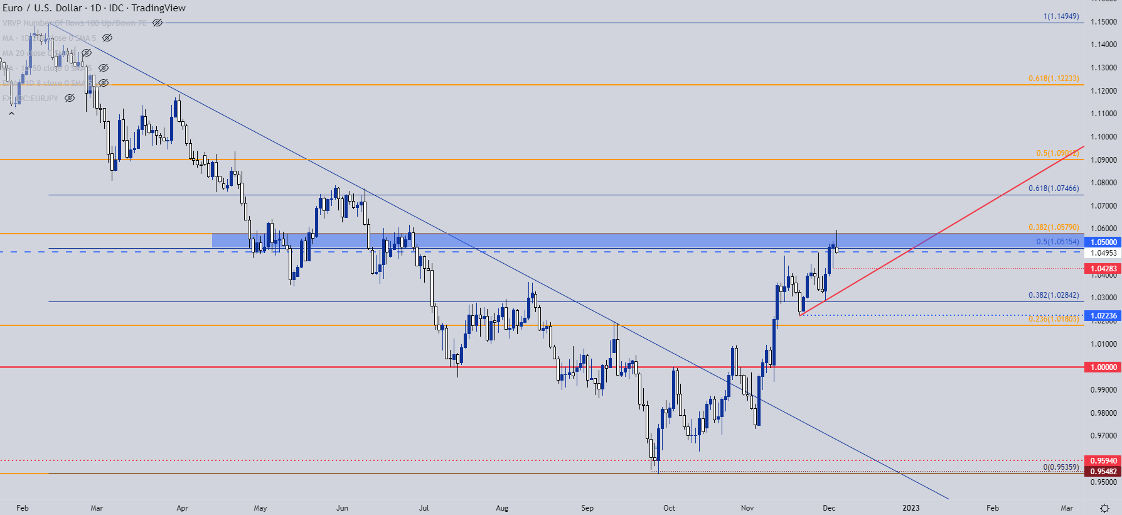The width and height of the screenshot is (1122, 515).
Task: Select the 1.04283 red price label
Action: point(1103,268)
